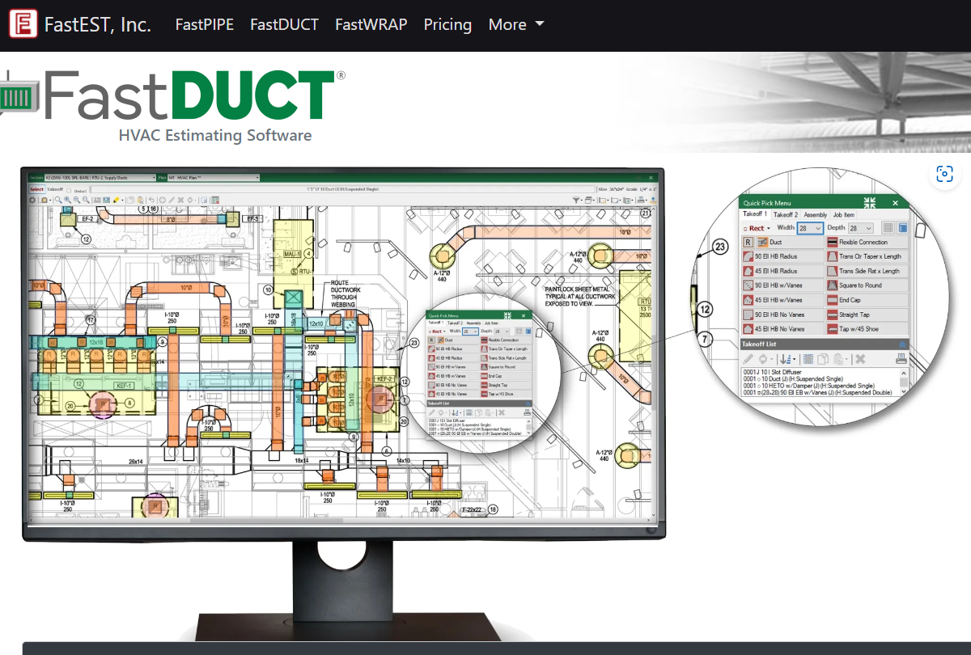Toggle Select mode in the estimating toolbar

tap(37, 188)
